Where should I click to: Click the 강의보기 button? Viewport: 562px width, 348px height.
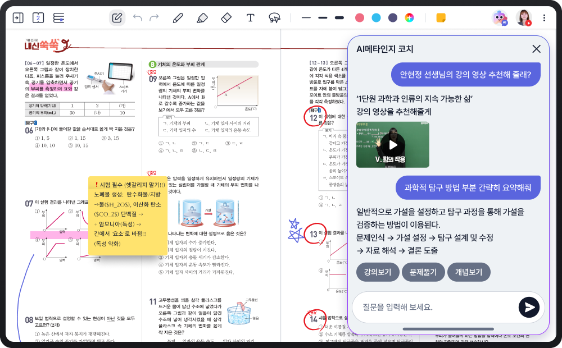click(x=378, y=272)
